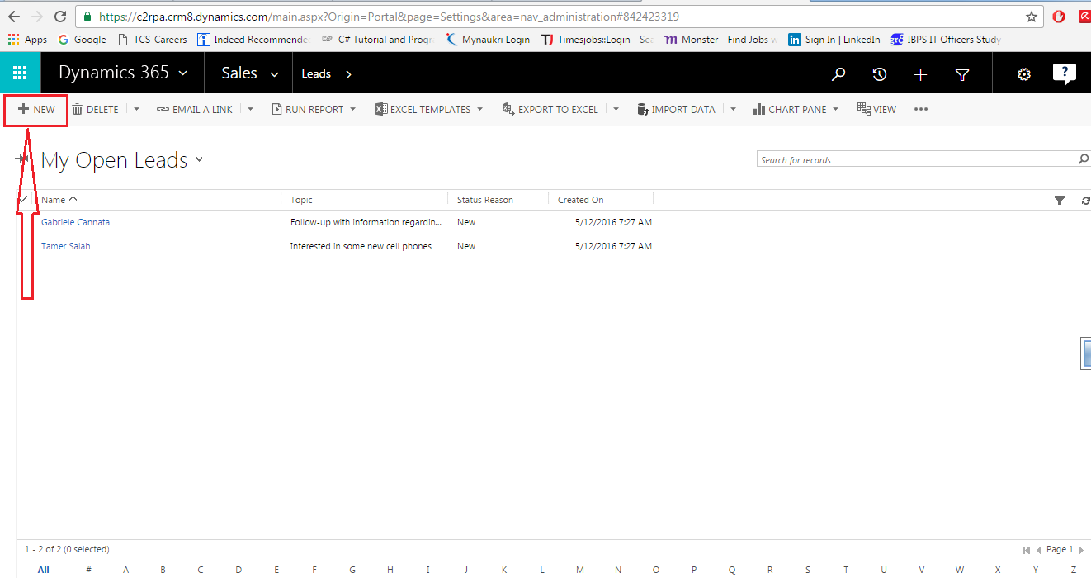Screen dimensions: 1091x578
Task: Click the DELETE command
Action: (x=95, y=109)
